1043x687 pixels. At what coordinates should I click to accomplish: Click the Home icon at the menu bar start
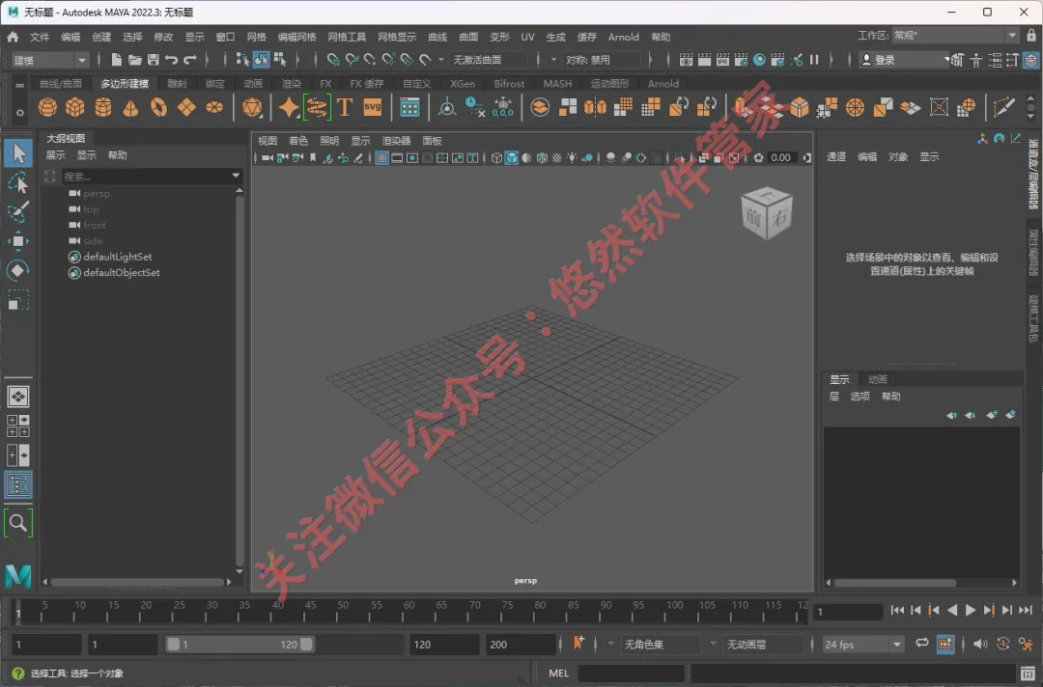(13, 37)
